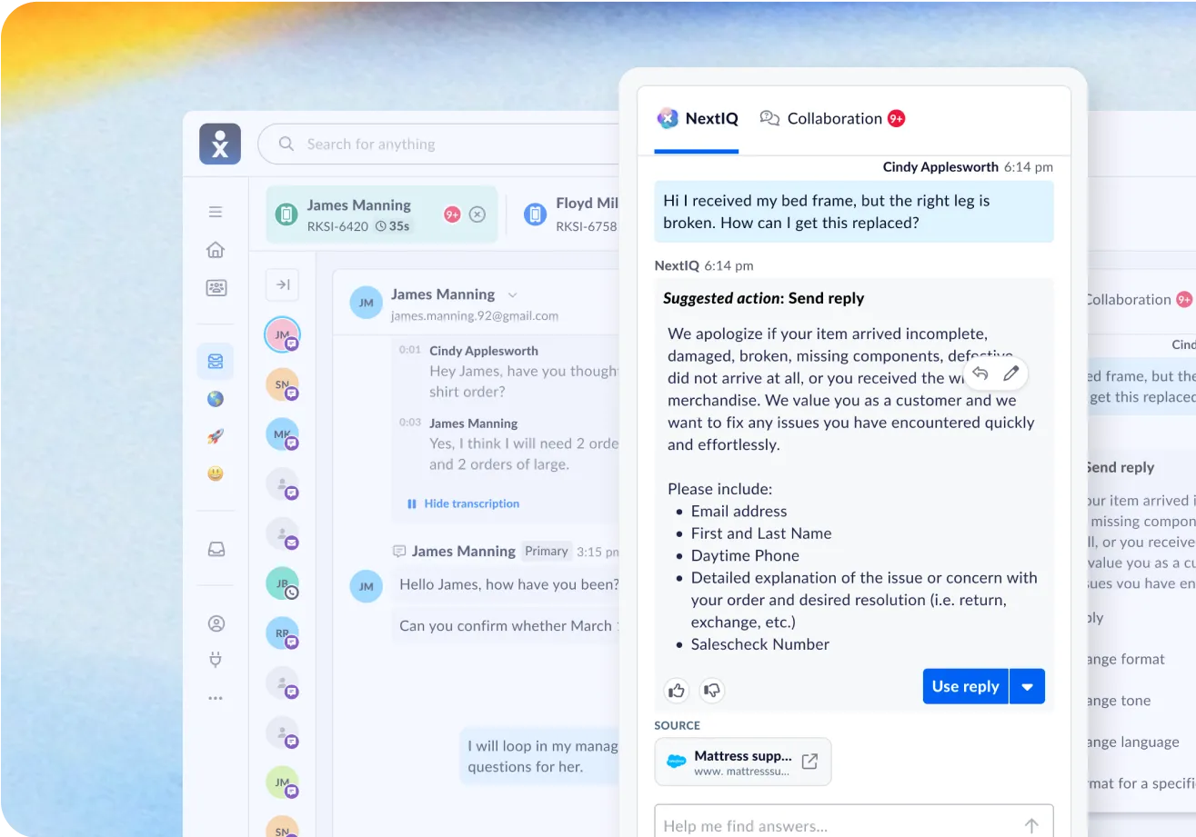The image size is (1196, 837).
Task: Select the green JM avatar in the list
Action: click(x=282, y=782)
